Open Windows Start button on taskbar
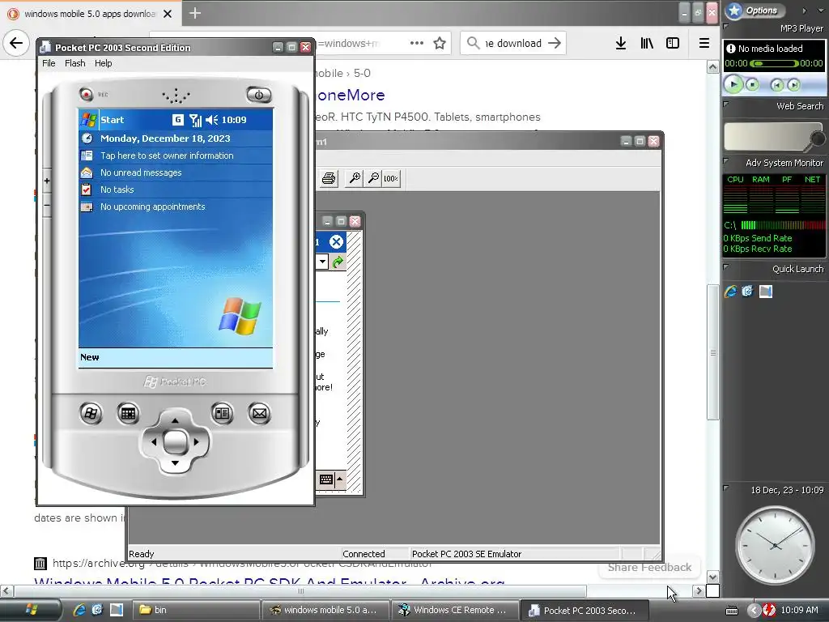This screenshot has height=622, width=829. click(x=31, y=610)
